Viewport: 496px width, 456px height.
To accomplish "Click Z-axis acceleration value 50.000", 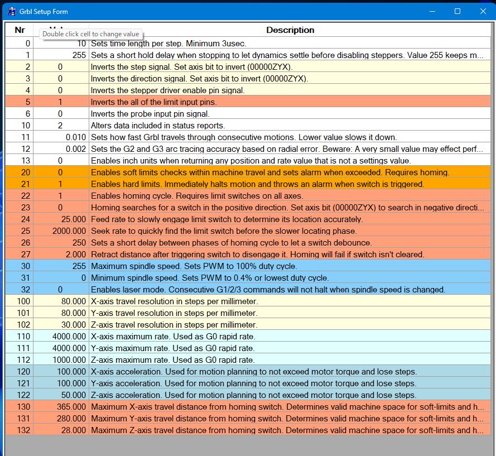I will tap(61, 395).
